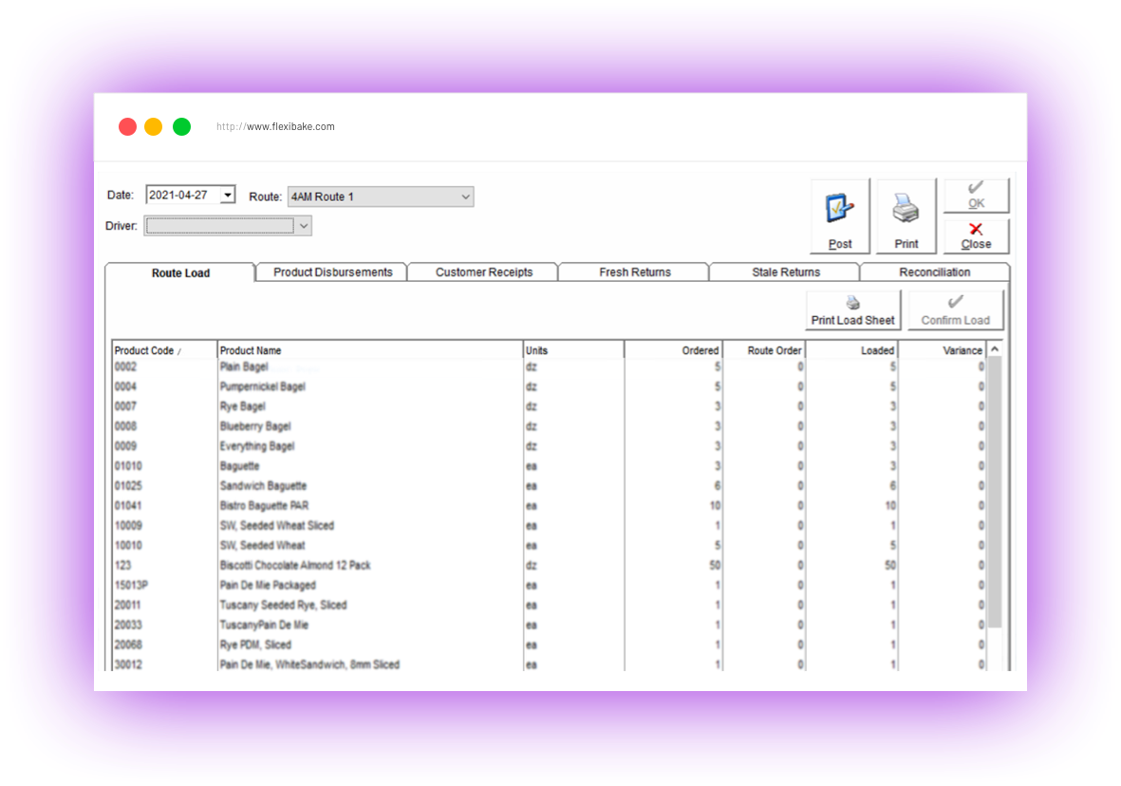
Task: Select TuscanyPain De Mie row
Action: [x=549, y=625]
